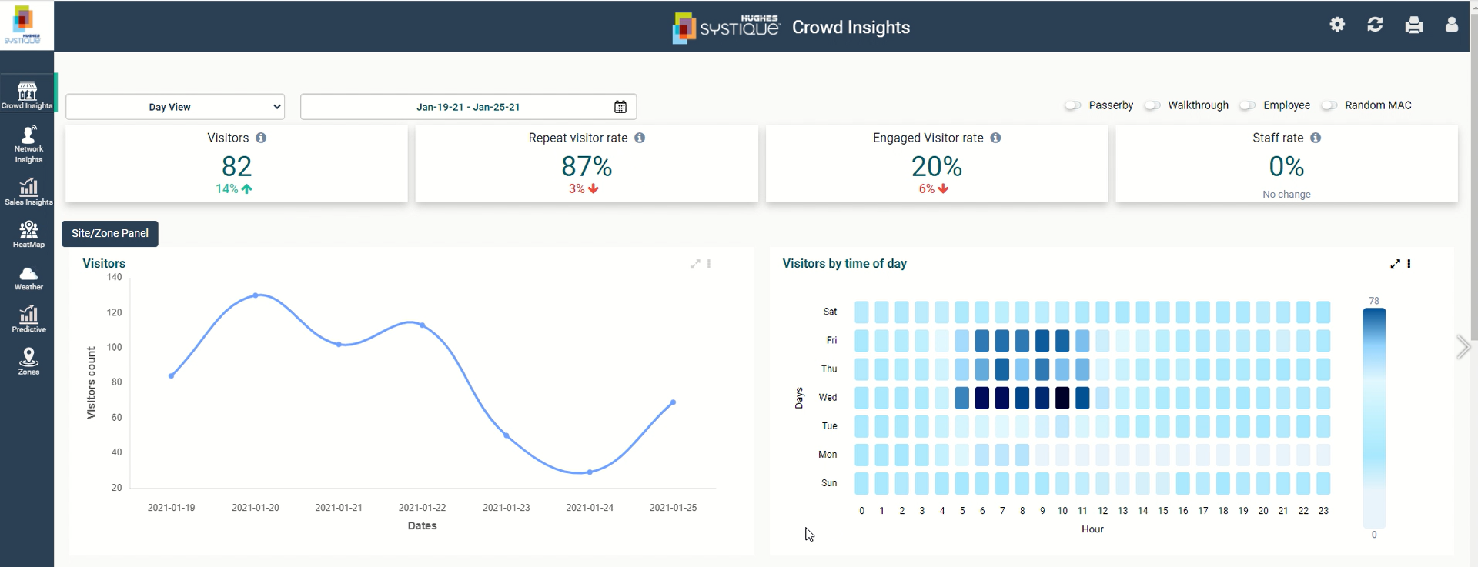This screenshot has width=1478, height=567.
Task: Toggle the Passerby switch
Action: (1072, 105)
